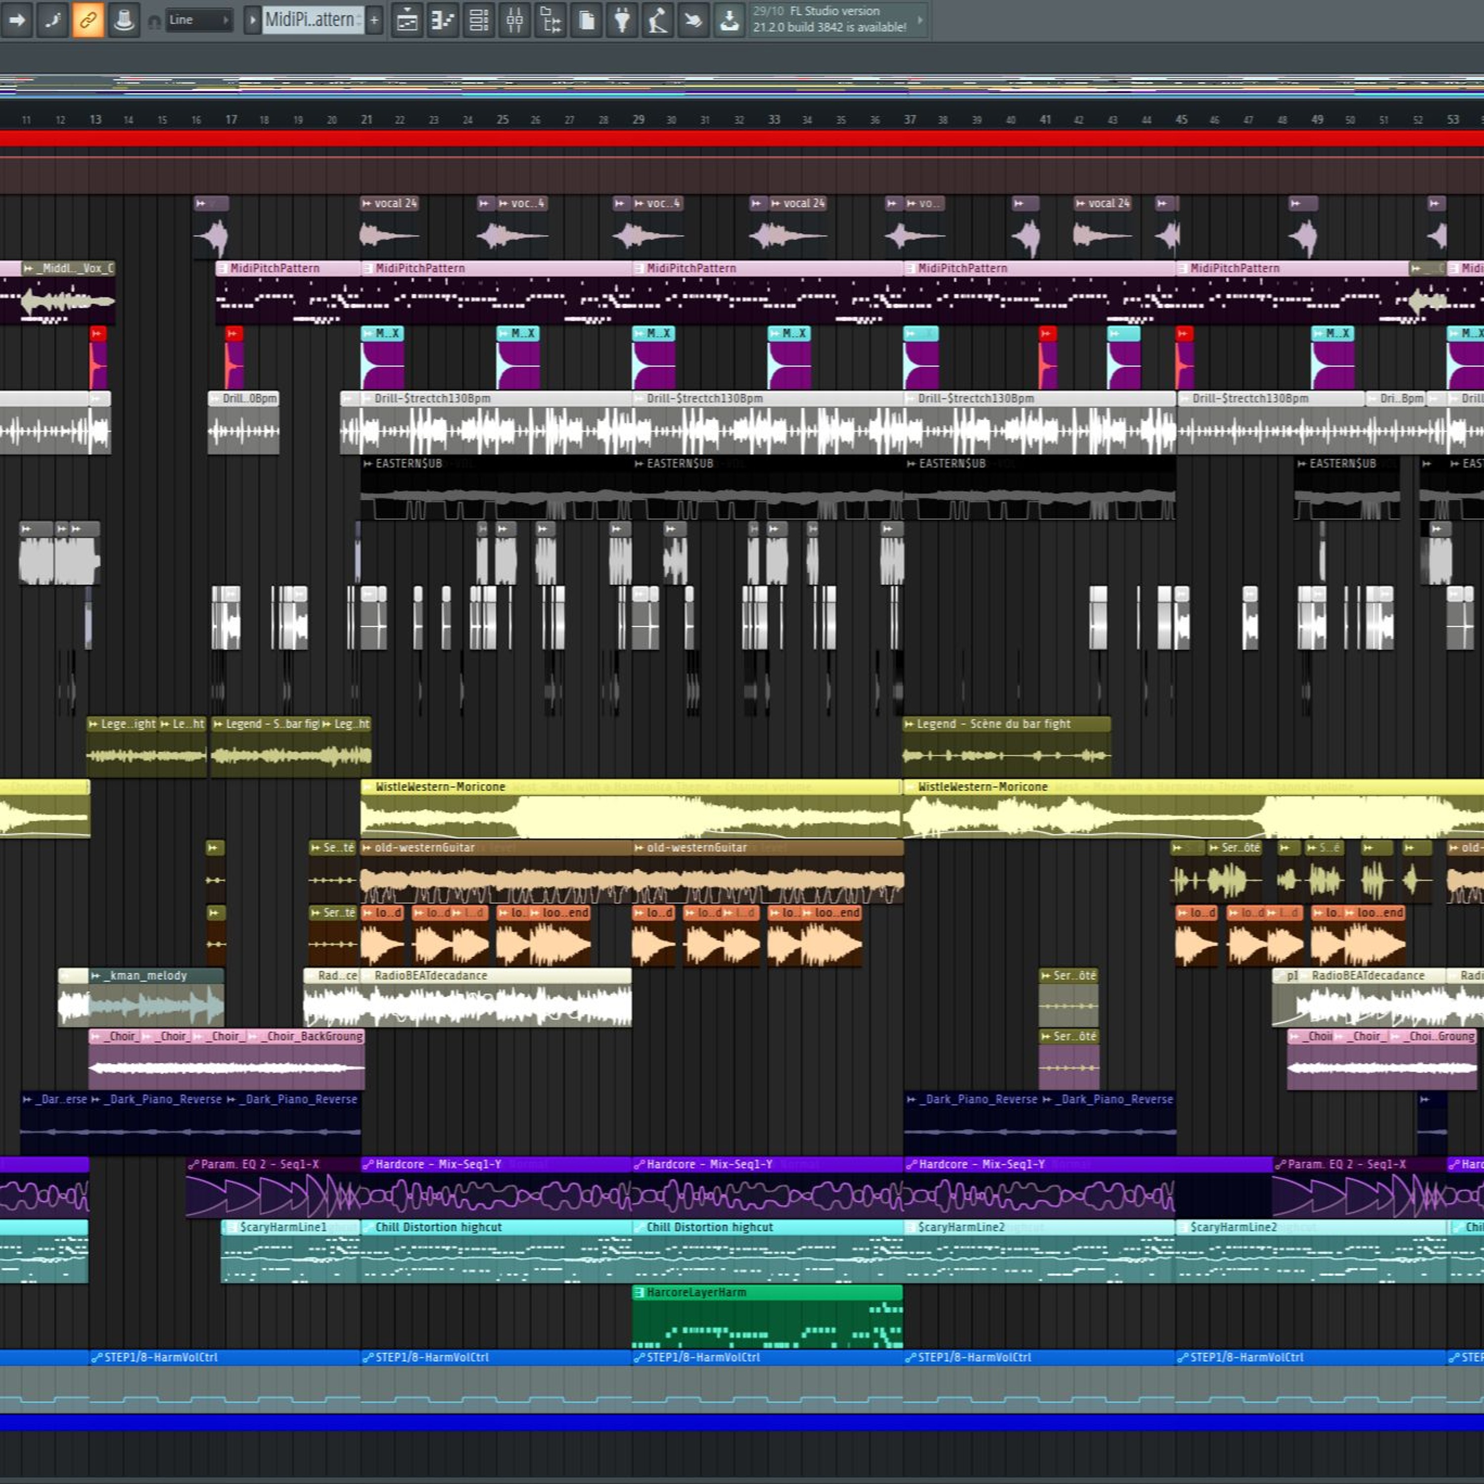Screen dimensions: 1484x1484
Task: Select the first EASTERN$UB audio clip
Action: click(x=496, y=488)
